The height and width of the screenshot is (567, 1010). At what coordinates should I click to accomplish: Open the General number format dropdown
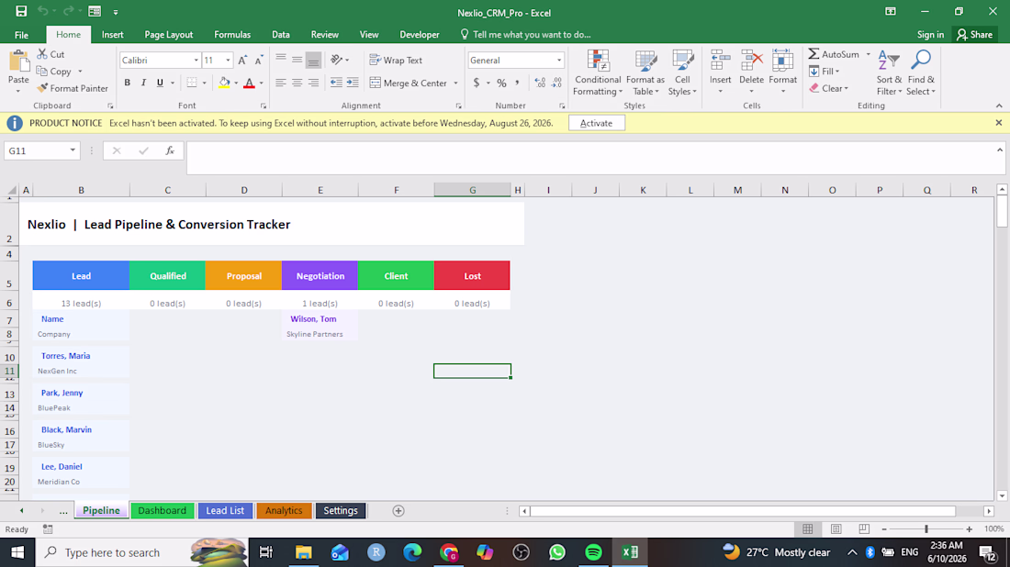[x=558, y=60]
